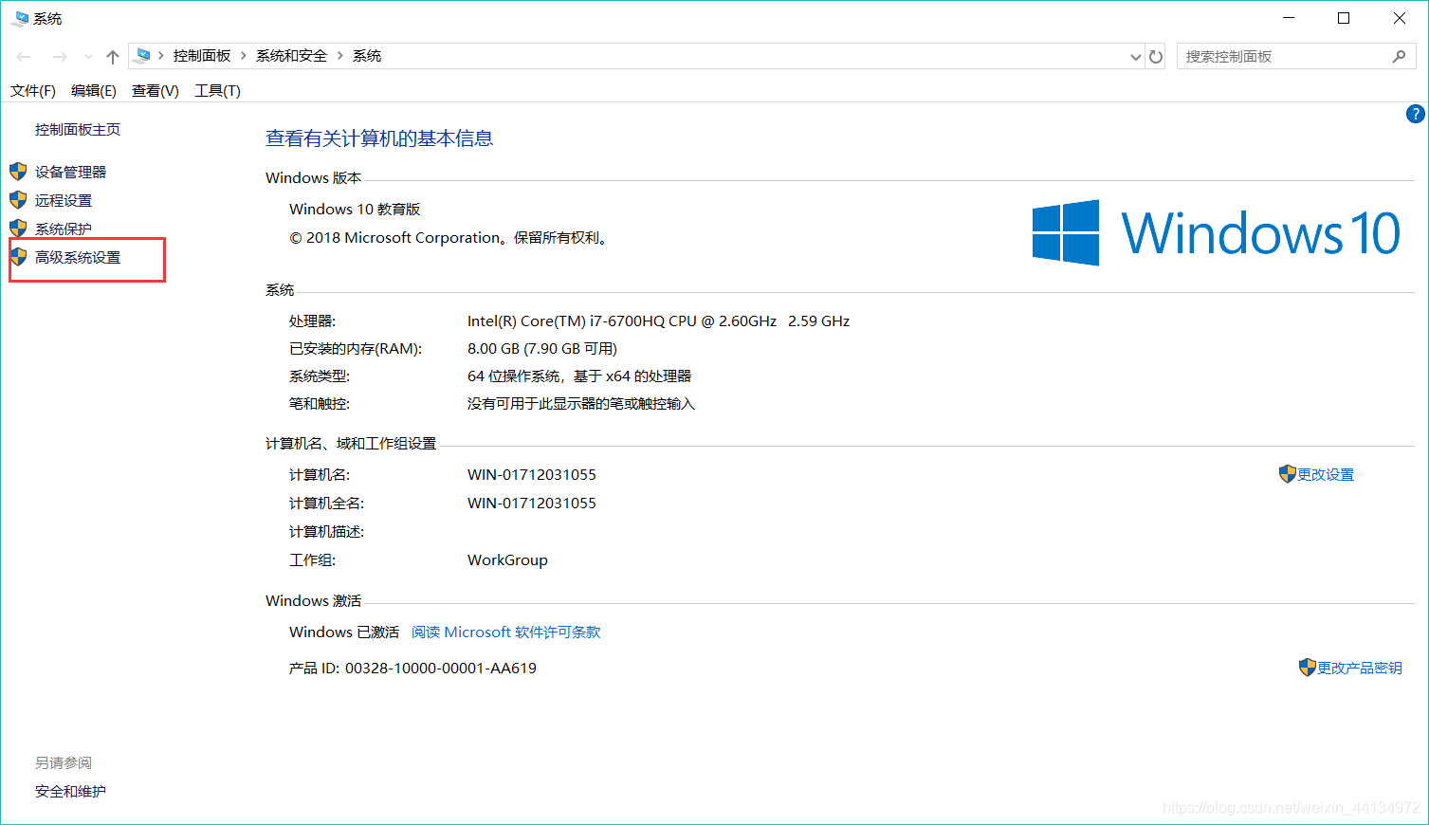Click 控制面板 breadcrumb
The height and width of the screenshot is (825, 1429).
click(202, 56)
